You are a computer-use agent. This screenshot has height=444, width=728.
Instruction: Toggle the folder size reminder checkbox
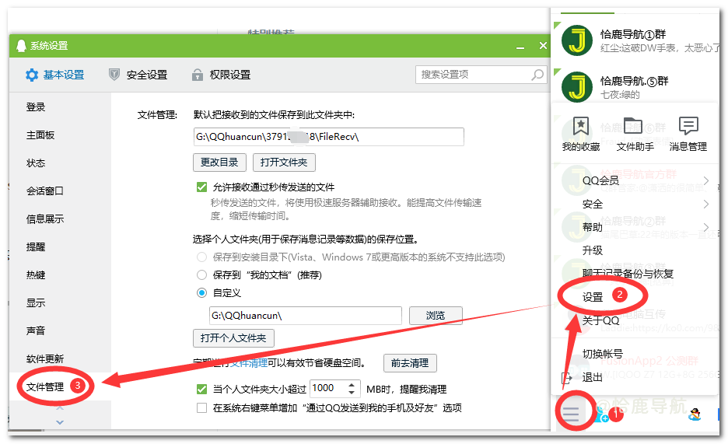(x=201, y=389)
